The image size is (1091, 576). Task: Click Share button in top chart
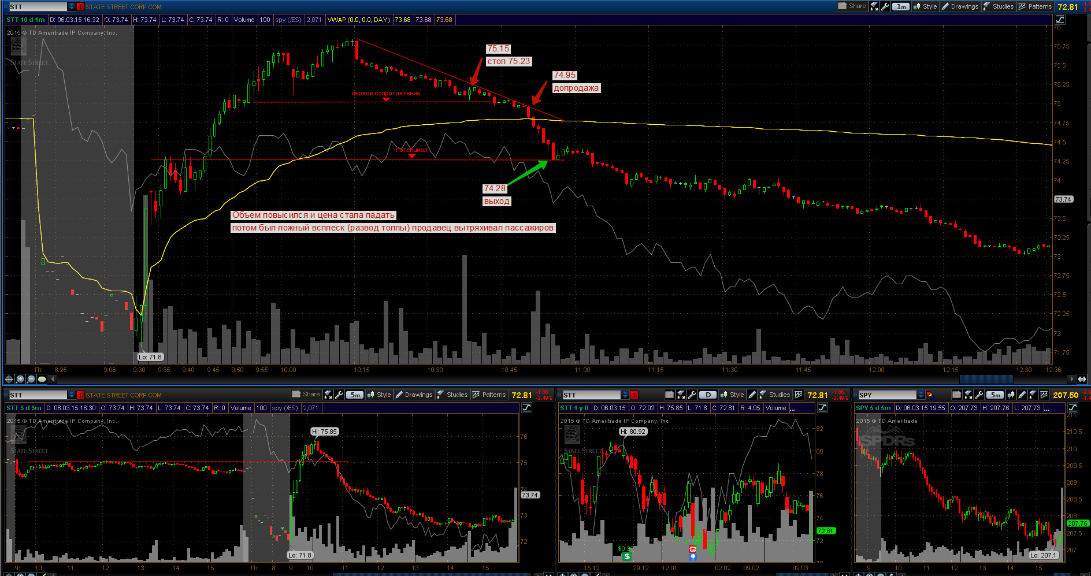[852, 6]
